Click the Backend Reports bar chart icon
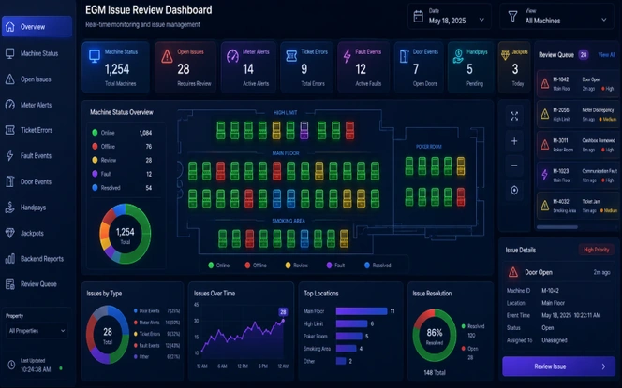 tap(10, 259)
